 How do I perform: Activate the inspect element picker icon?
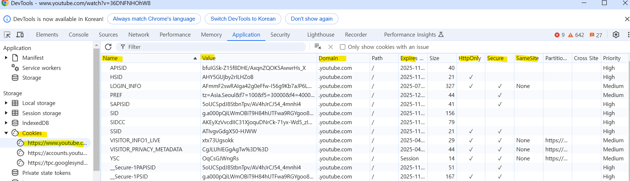(x=7, y=35)
